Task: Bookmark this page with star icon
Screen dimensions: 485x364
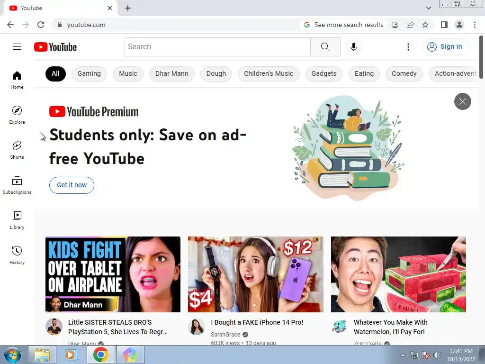Action: pos(425,25)
